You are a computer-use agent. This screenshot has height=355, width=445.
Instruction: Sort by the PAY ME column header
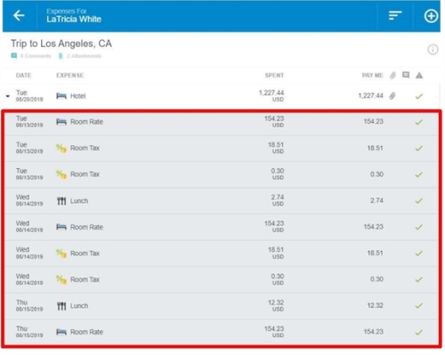coord(372,76)
